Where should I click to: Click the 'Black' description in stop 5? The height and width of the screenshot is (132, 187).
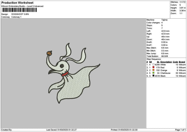tap(163, 76)
